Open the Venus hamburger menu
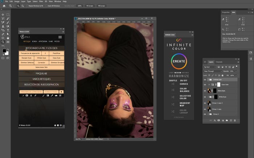The height and width of the screenshot is (158, 254). pyautogui.click(x=60, y=37)
